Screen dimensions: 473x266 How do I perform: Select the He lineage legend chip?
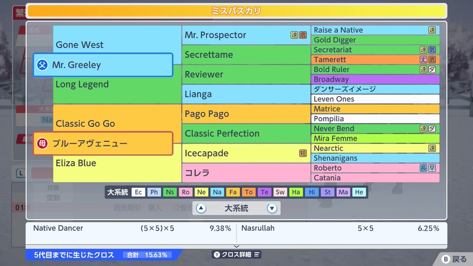click(x=359, y=192)
